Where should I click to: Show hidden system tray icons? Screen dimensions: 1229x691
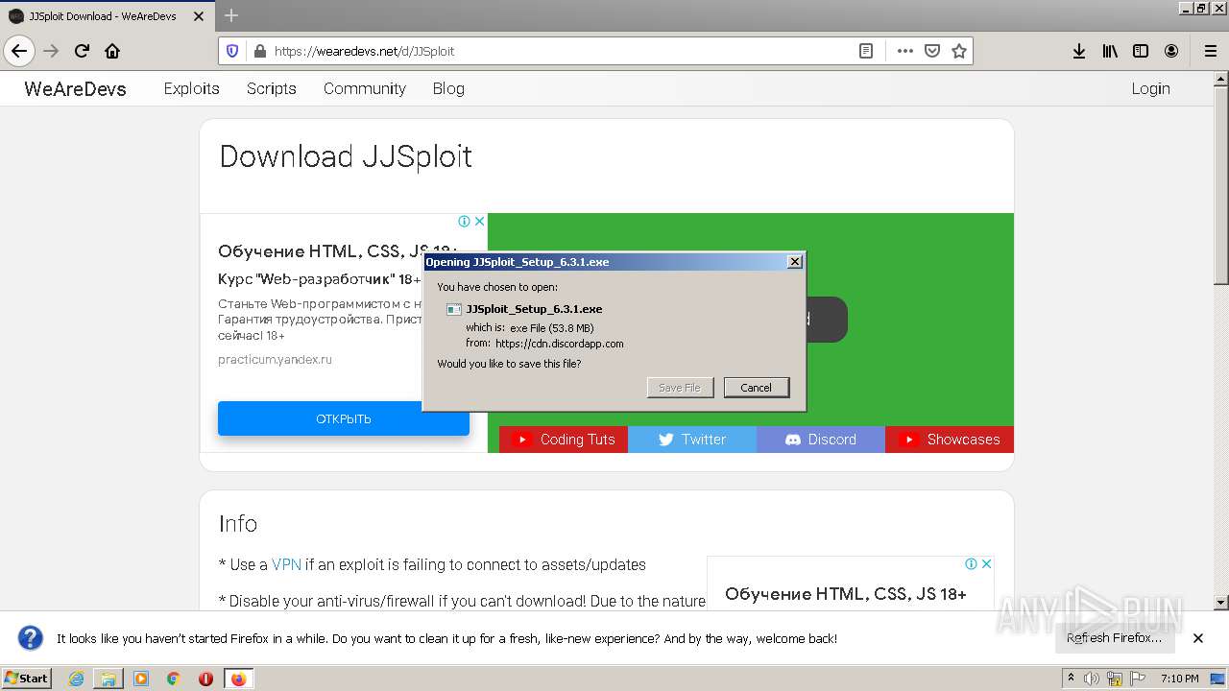pos(1071,679)
